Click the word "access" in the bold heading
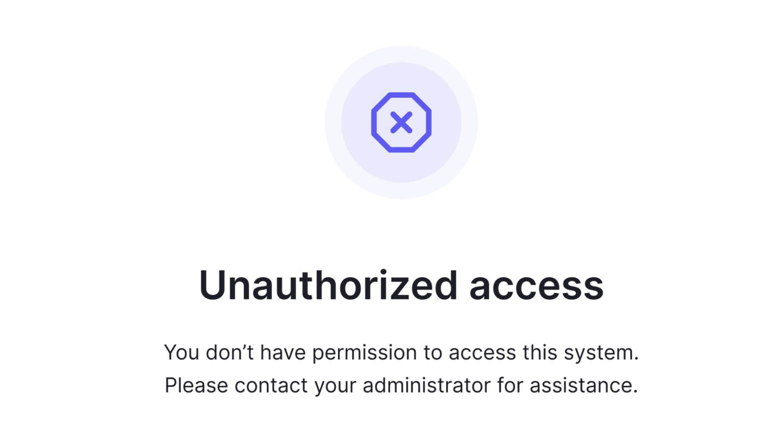The height and width of the screenshot is (448, 772). pos(537,287)
